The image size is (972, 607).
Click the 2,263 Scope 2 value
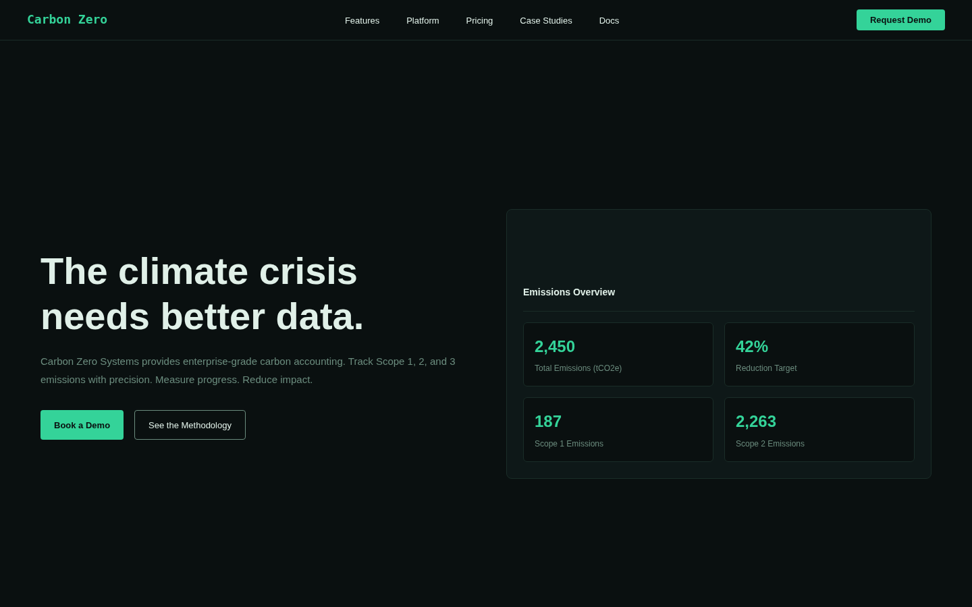coord(756,422)
